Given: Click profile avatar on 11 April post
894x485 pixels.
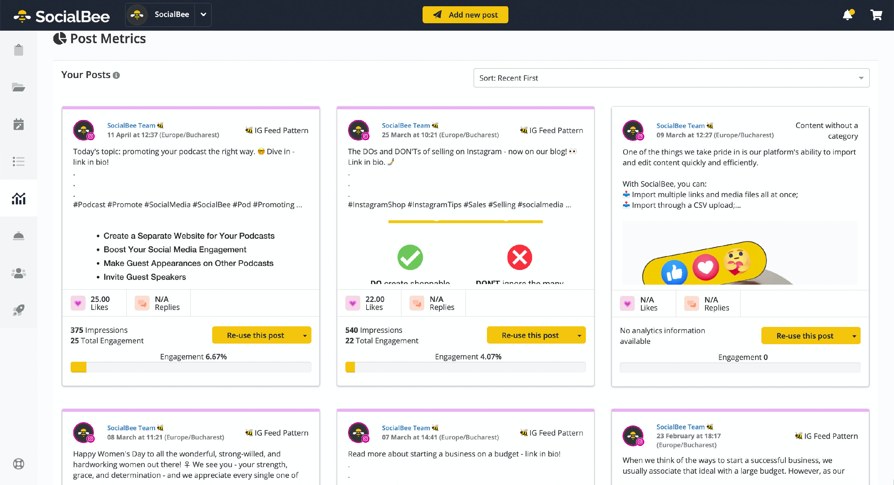Looking at the screenshot, I should (x=84, y=130).
